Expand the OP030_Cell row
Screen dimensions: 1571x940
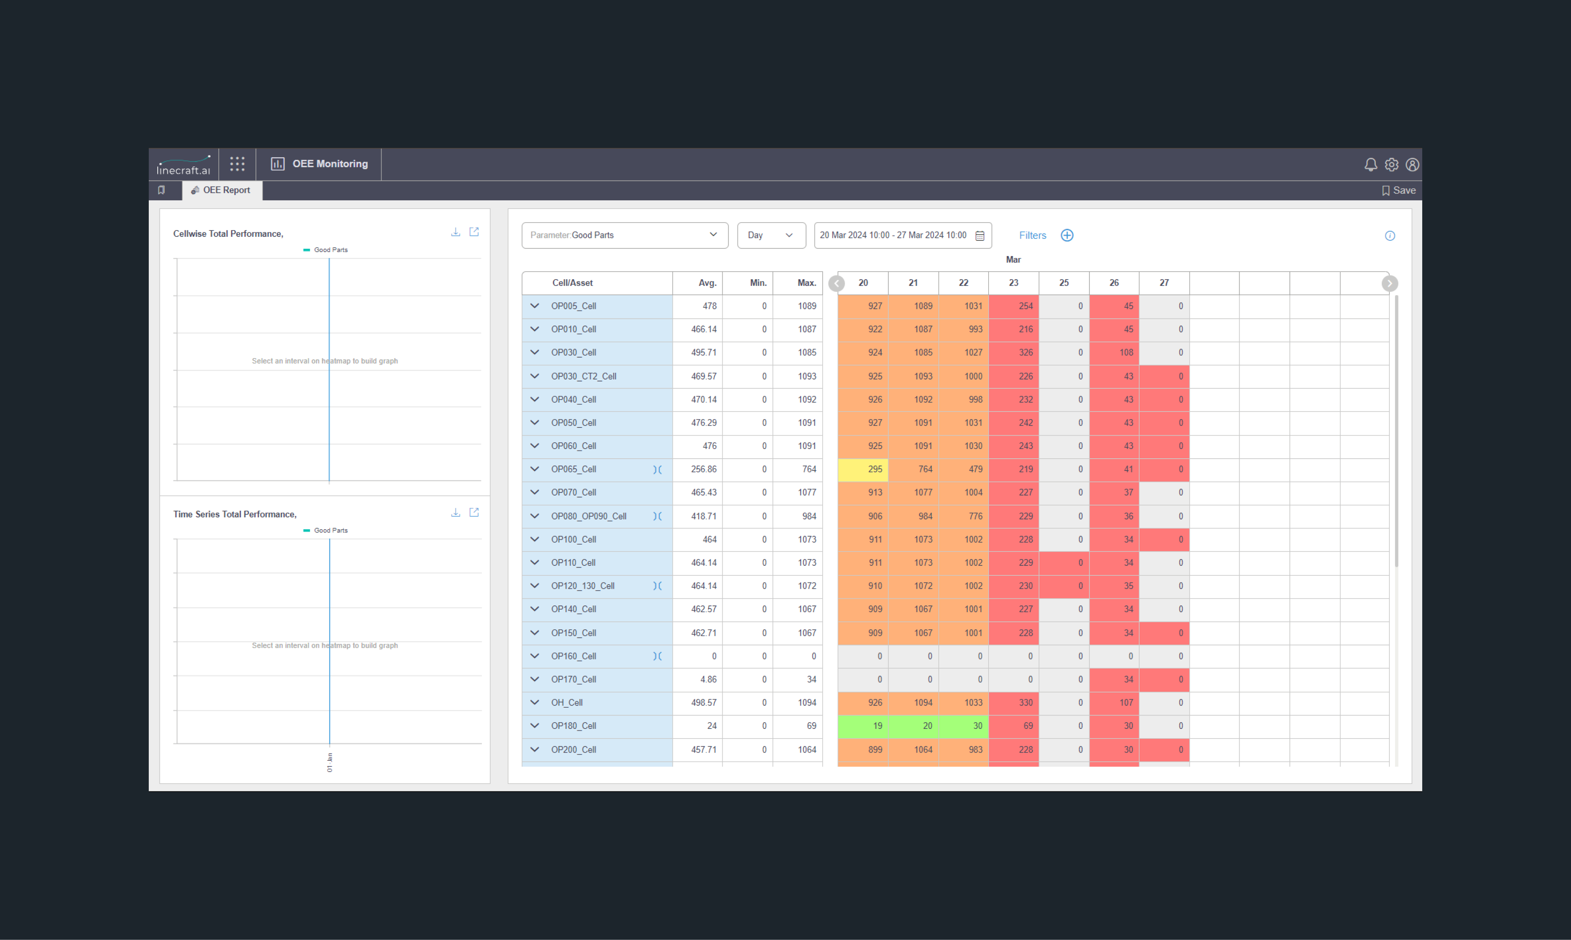[535, 352]
